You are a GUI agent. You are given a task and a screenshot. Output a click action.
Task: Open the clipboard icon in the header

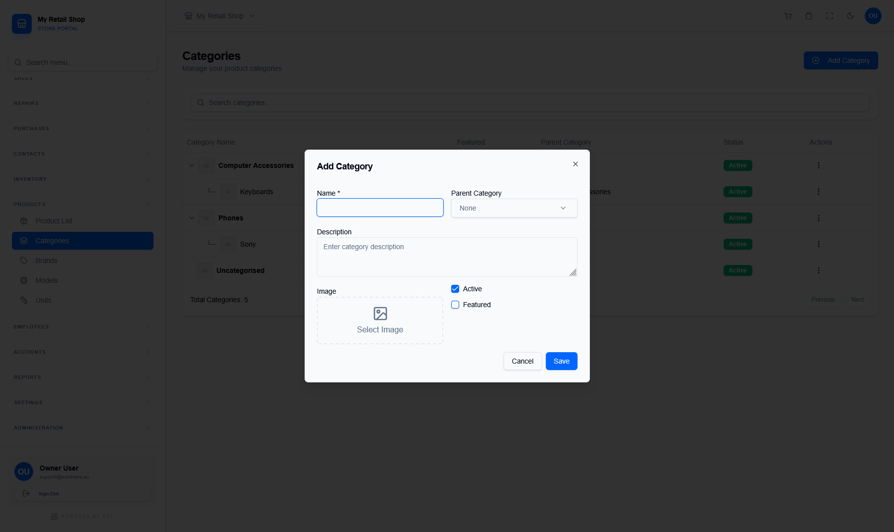point(809,16)
